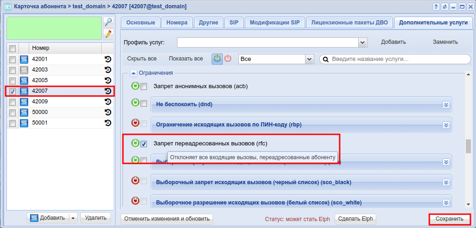
Task: Click the history icon for number 42009
Action: (x=108, y=102)
